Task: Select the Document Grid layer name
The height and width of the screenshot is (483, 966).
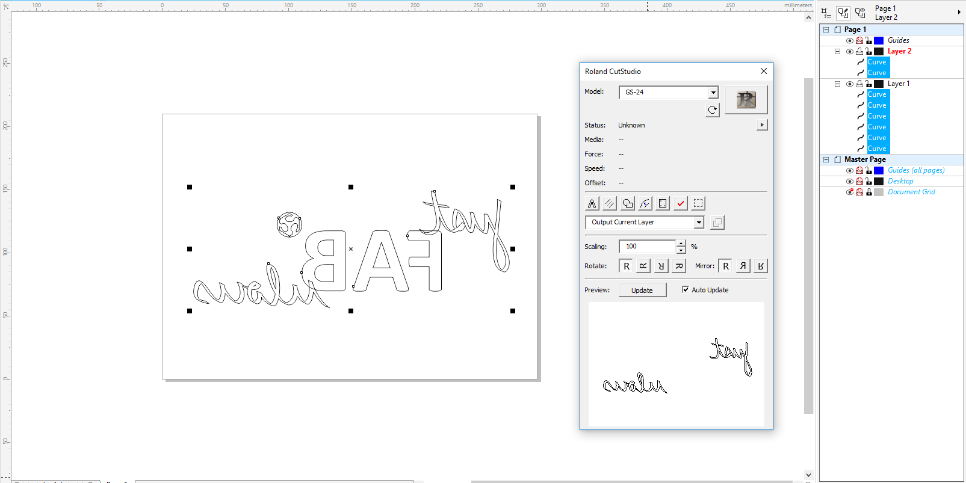Action: tap(911, 192)
